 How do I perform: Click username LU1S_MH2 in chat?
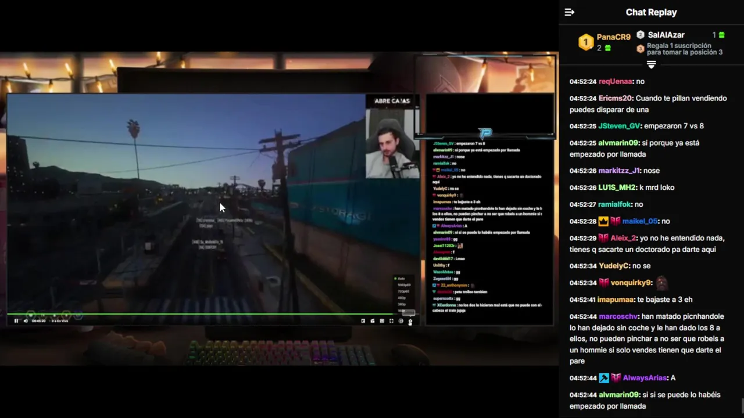coord(617,188)
